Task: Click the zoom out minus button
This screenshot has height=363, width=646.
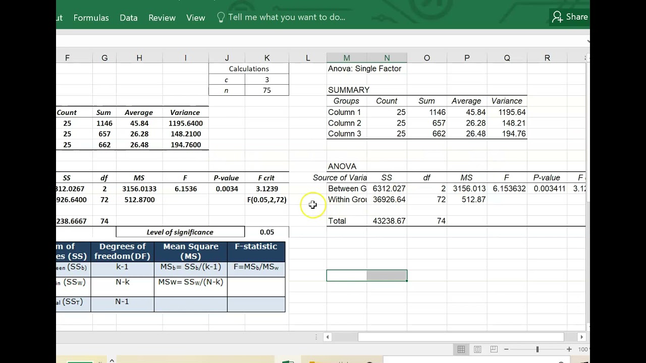Action: click(506, 349)
